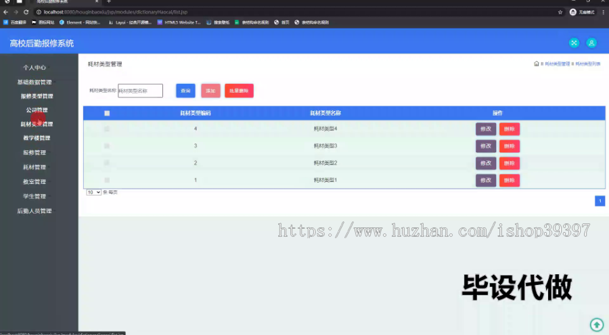
Task: Click the site info icon before localhost
Action: pyautogui.click(x=39, y=12)
